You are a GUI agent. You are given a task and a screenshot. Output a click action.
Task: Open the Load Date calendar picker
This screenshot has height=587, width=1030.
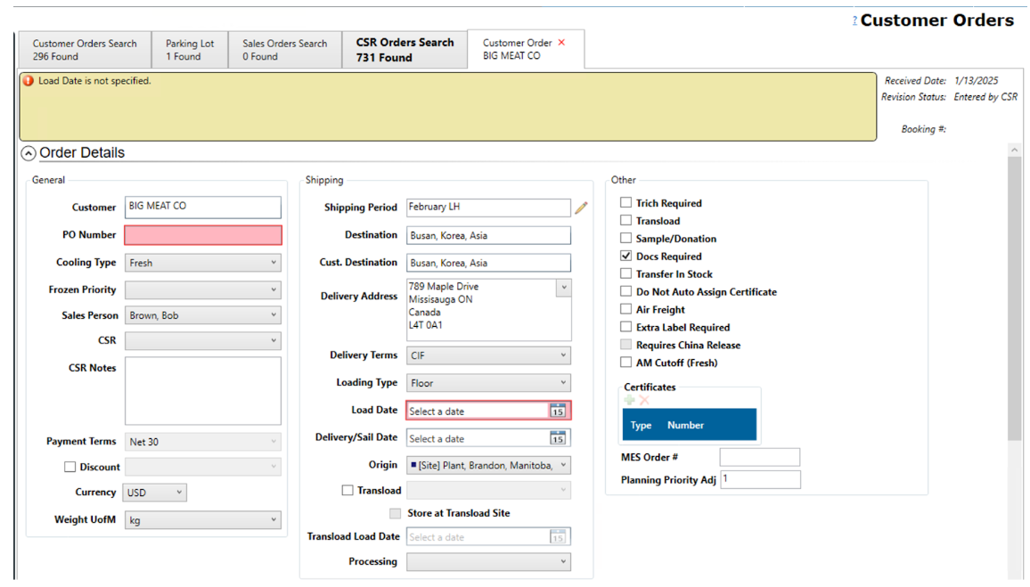[x=558, y=411]
